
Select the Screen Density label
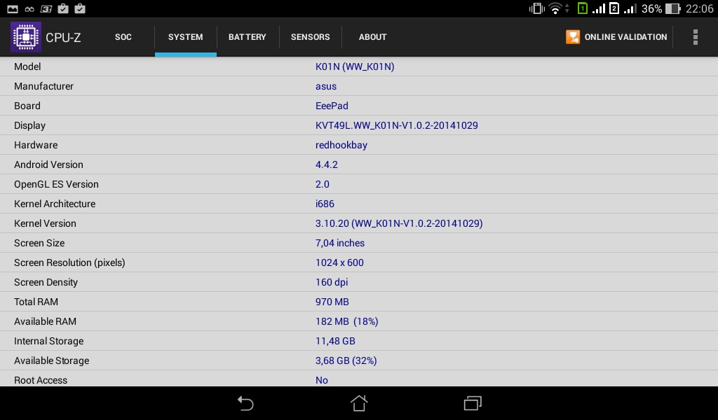coord(46,283)
